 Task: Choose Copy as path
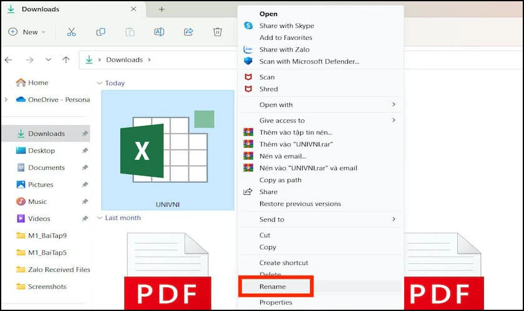click(280, 180)
